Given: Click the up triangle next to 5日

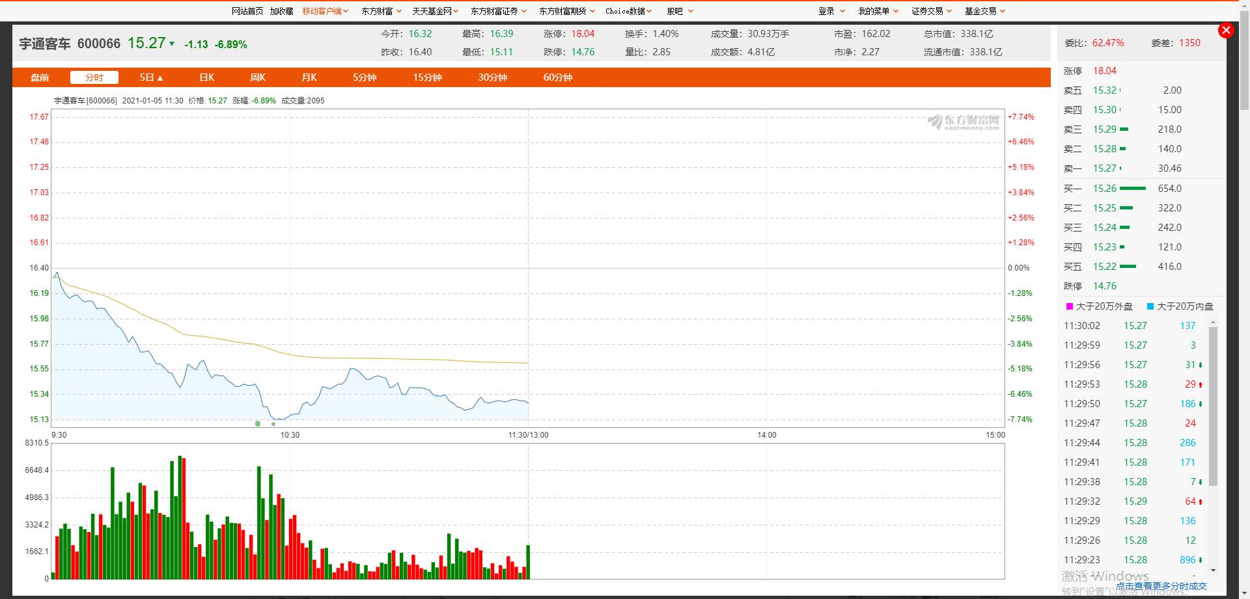Looking at the screenshot, I should 160,78.
